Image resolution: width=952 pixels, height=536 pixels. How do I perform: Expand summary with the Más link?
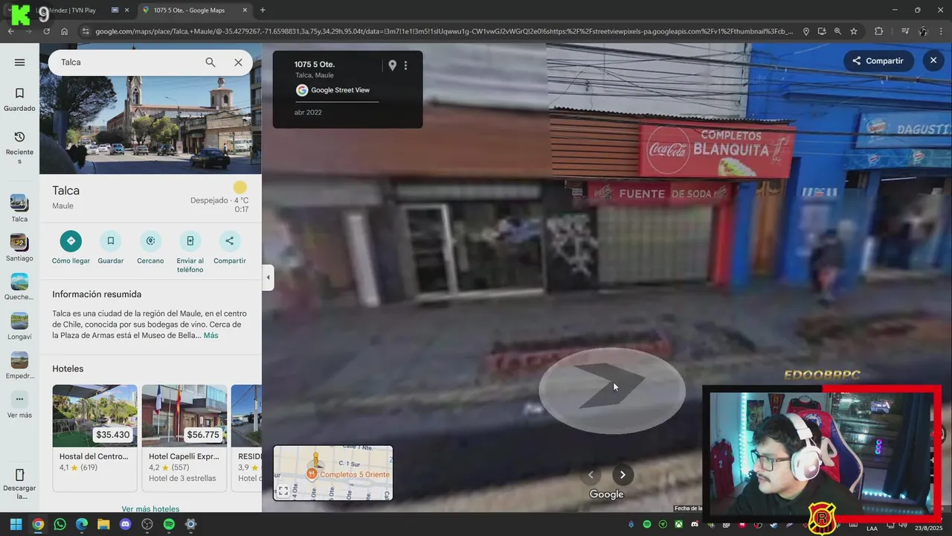click(211, 336)
